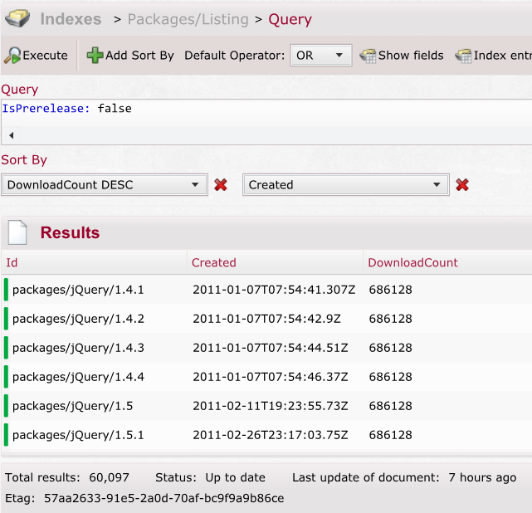Click the Indexes database icon
The width and height of the screenshot is (532, 513).
coord(17,18)
